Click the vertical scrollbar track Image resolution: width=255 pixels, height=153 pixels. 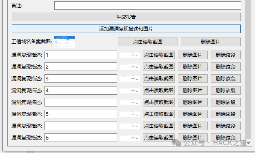(248, 69)
